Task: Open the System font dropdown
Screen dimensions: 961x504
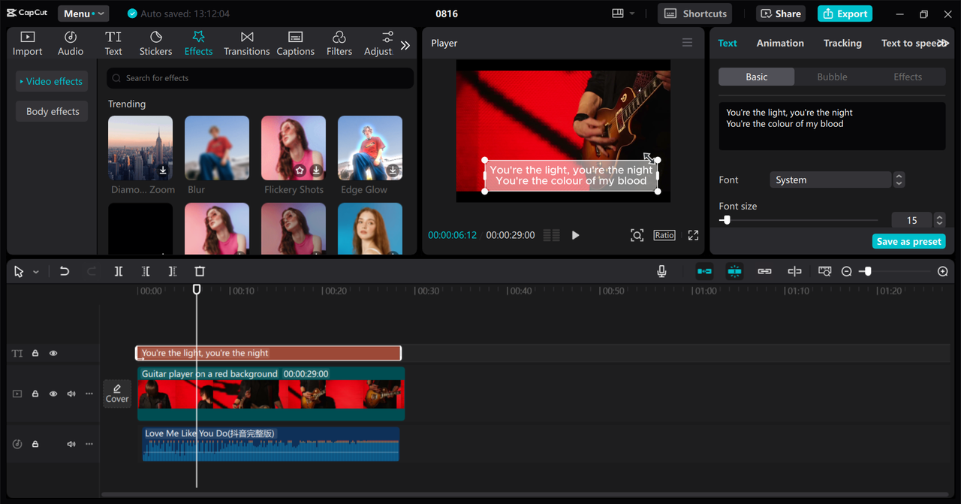Action: [x=830, y=180]
